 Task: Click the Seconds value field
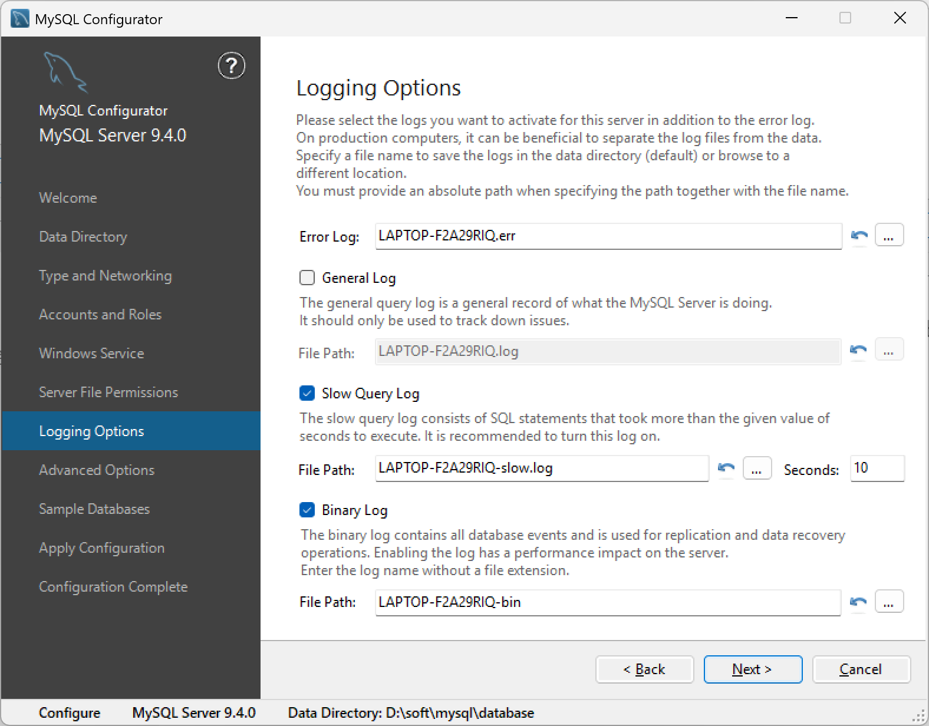877,468
